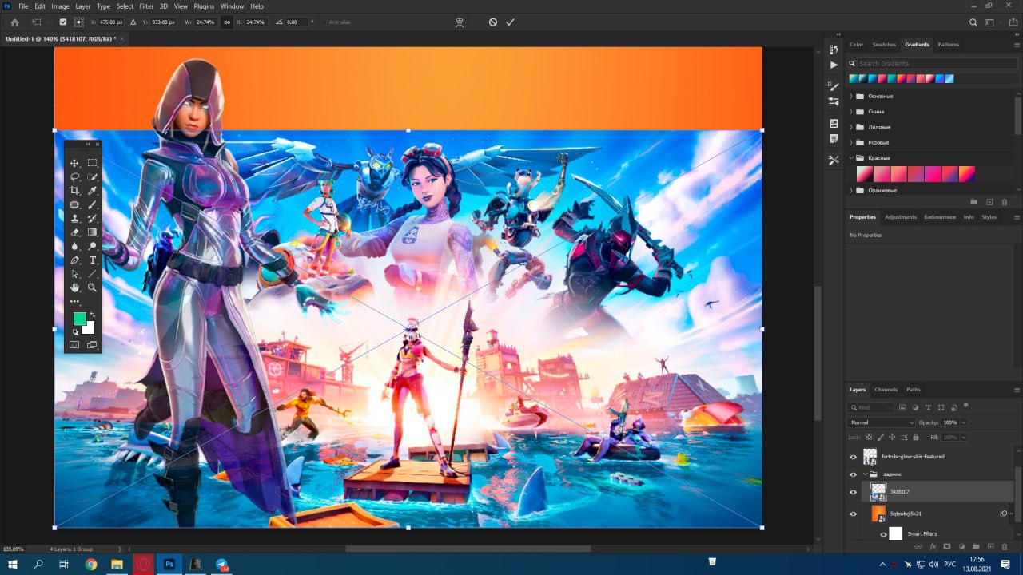Expand the Лиловые gradient folder

click(x=851, y=127)
